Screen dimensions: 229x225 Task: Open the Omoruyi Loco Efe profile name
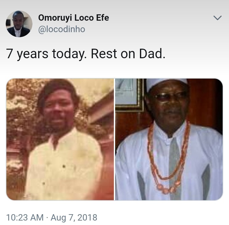(x=73, y=18)
